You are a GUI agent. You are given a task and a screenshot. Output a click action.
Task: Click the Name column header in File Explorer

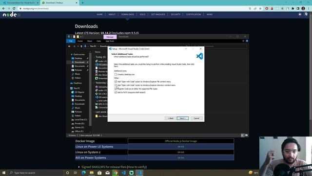97,52
